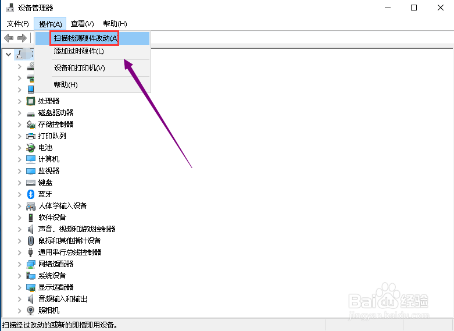
Task: Choose 帮助(H) in the dropdown menu
Action: (92, 84)
